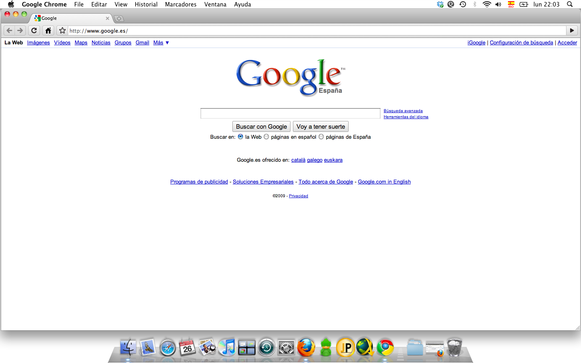The height and width of the screenshot is (363, 581).
Task: Click the Privacidad link
Action: 299,196
